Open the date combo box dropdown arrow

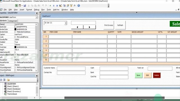point(66,23)
